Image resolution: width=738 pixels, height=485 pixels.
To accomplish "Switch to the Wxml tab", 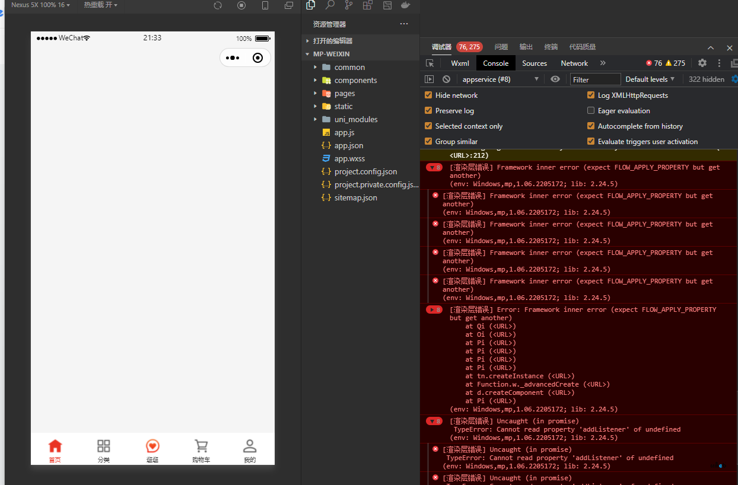I will 460,63.
